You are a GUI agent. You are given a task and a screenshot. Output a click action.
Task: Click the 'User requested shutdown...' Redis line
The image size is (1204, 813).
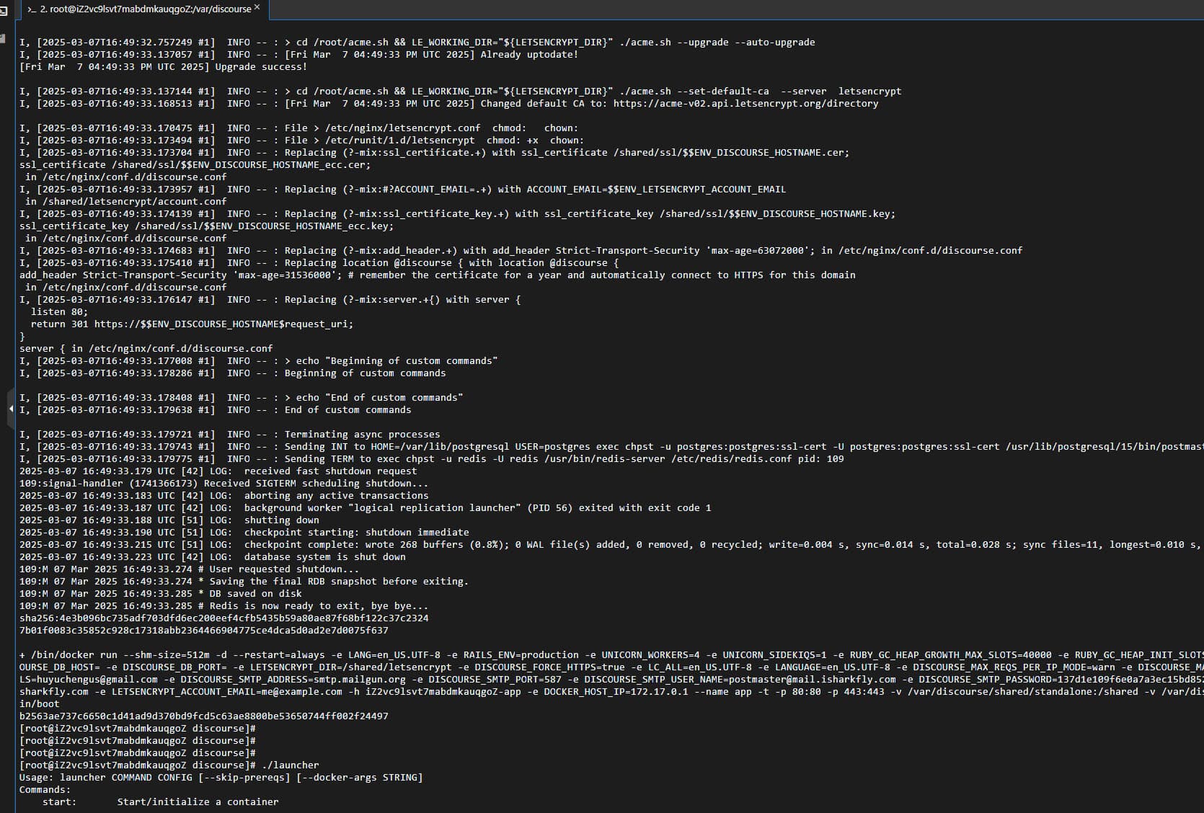coord(189,569)
